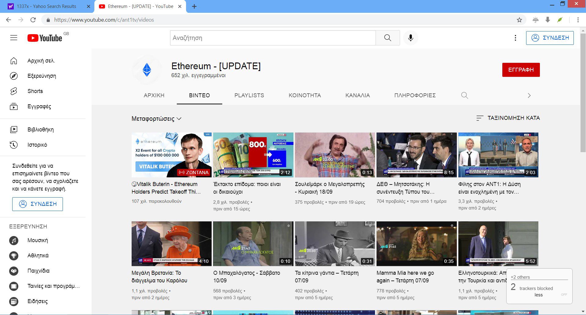Viewport: 586px width, 315px height.
Task: Select the ΚΟΙΝΟΤΗΤΑ tab
Action: click(x=304, y=95)
